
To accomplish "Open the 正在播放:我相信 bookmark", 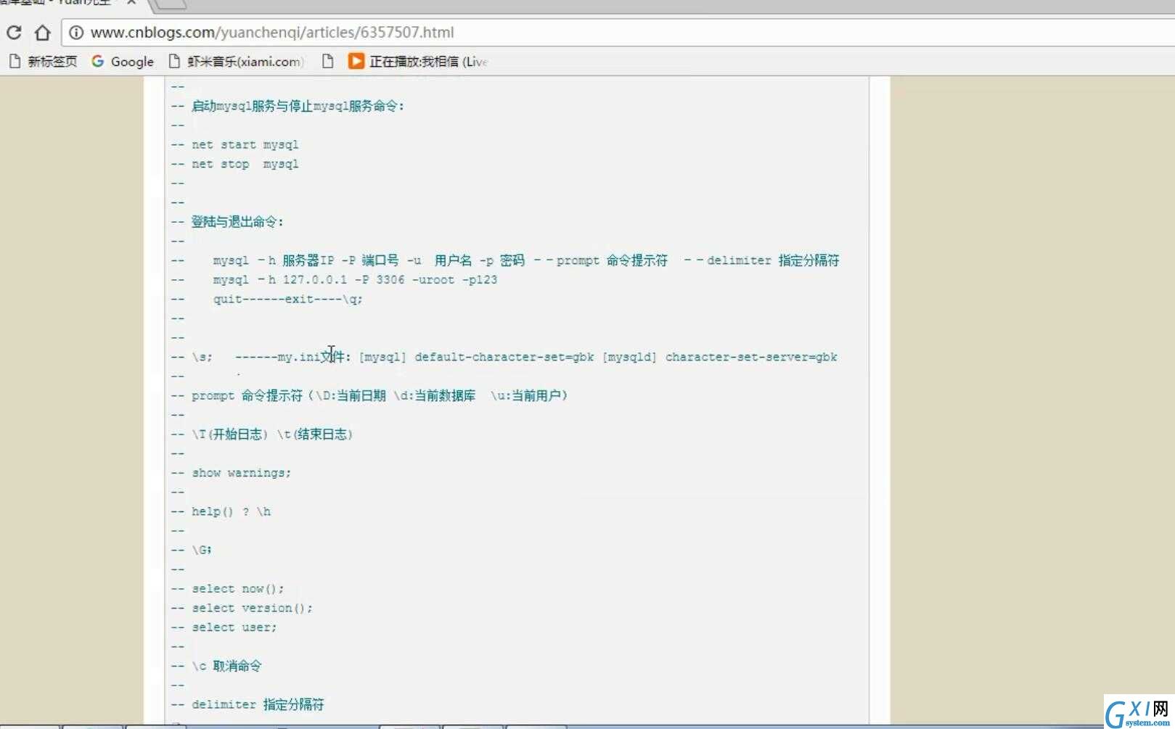I will tap(417, 62).
